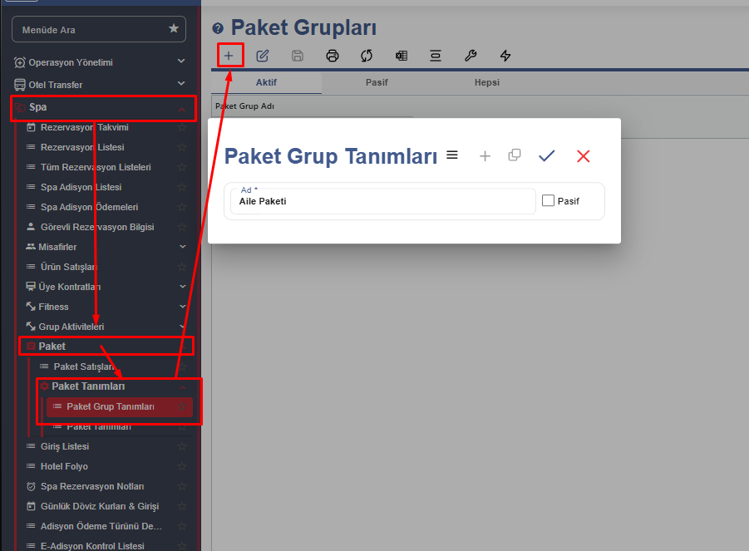The width and height of the screenshot is (749, 551).
Task: Click the copy icon in Paket Grup Tanımları dialog
Action: point(515,155)
